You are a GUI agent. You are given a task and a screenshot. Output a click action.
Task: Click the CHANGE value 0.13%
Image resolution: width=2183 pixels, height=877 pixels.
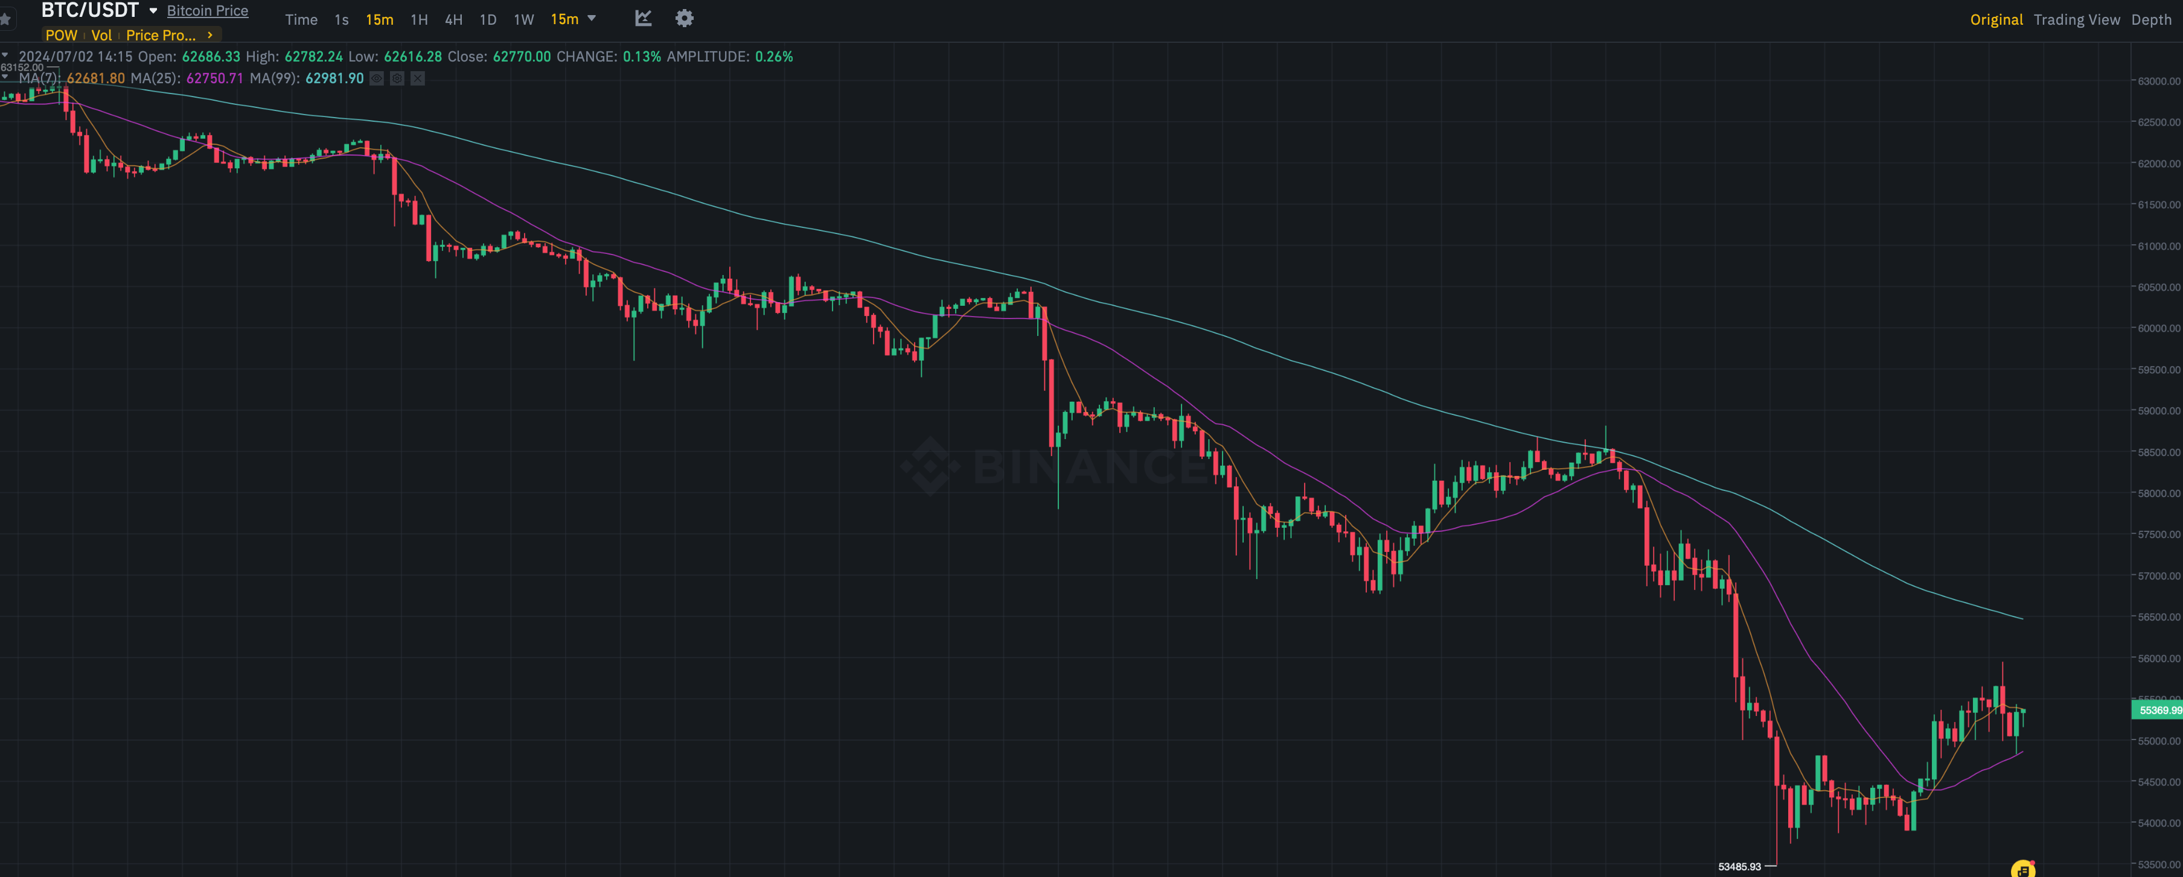click(x=642, y=57)
